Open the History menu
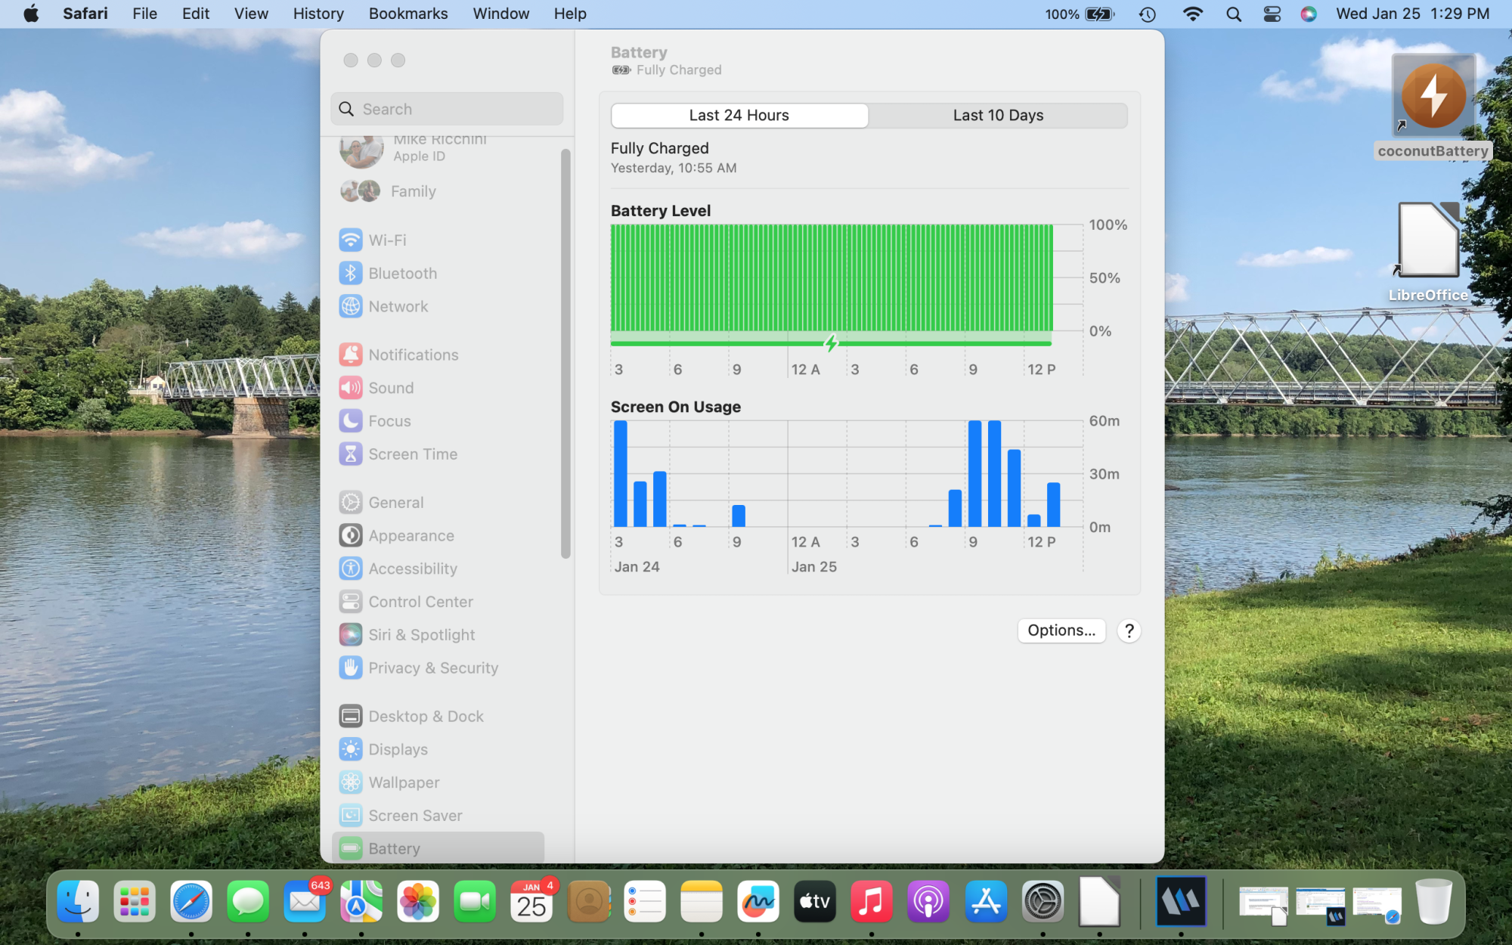 tap(318, 14)
